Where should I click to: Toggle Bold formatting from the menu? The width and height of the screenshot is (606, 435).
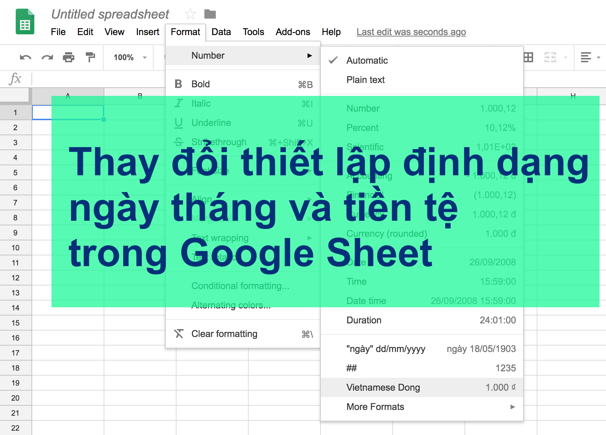tap(201, 84)
